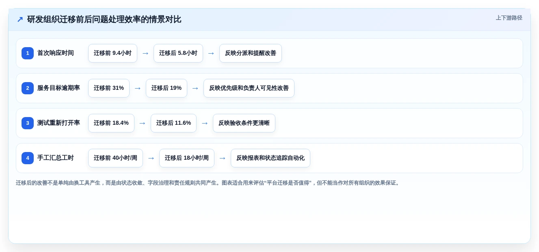The image size is (539, 252).
Task: Click the 迁移后 18小时/周 box
Action: coord(187,158)
